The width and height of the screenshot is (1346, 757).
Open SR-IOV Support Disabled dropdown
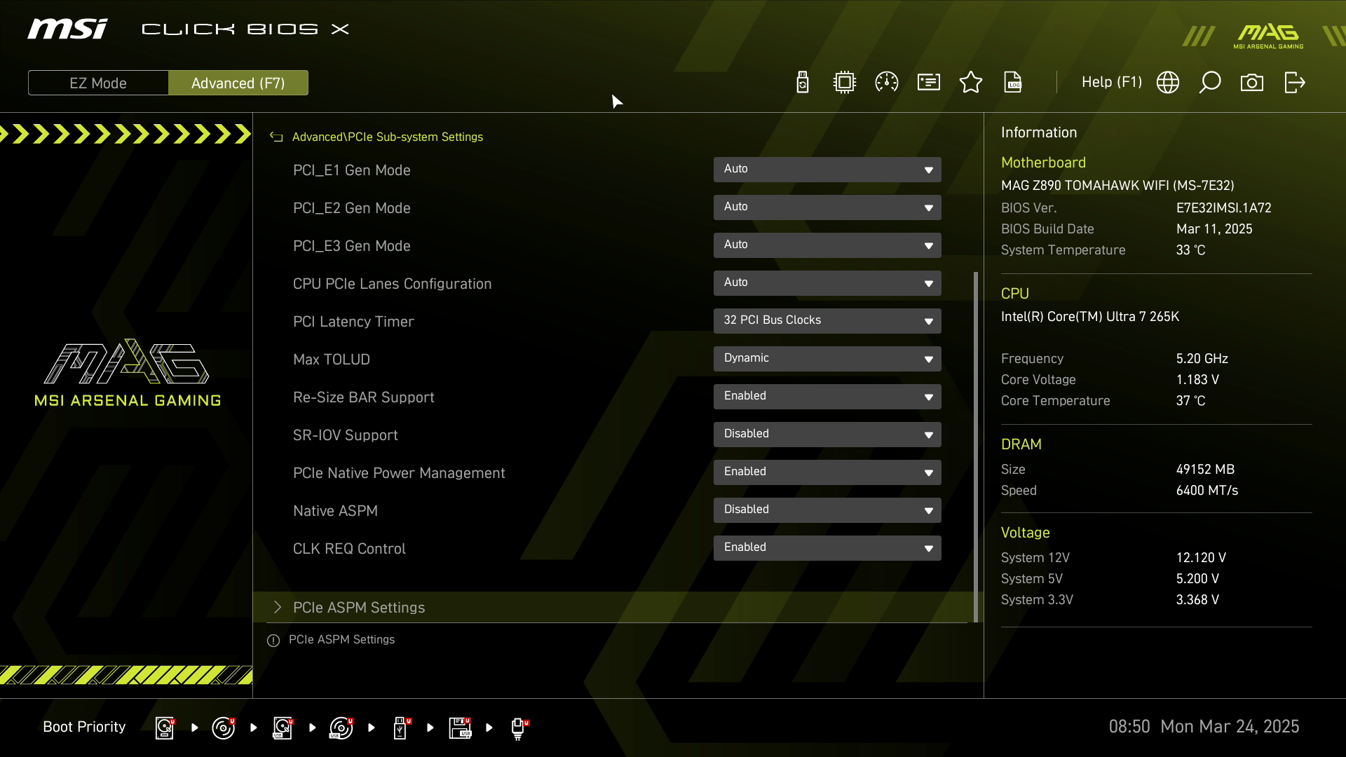[827, 435]
